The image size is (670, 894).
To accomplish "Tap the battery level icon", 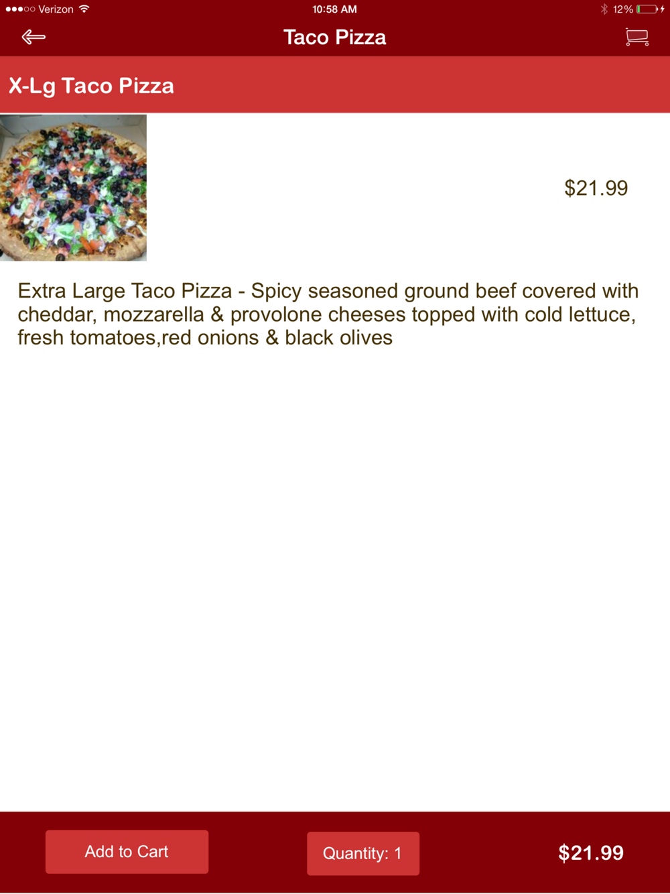I will click(x=647, y=9).
